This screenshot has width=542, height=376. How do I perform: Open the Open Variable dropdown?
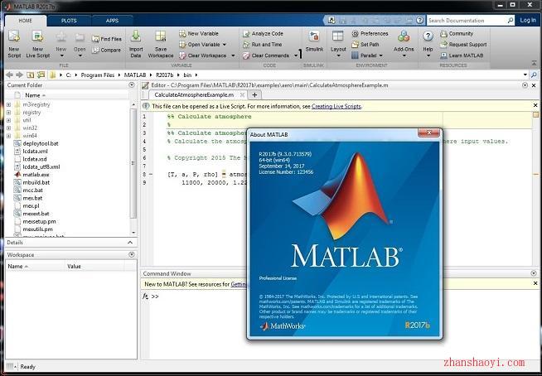coord(225,45)
